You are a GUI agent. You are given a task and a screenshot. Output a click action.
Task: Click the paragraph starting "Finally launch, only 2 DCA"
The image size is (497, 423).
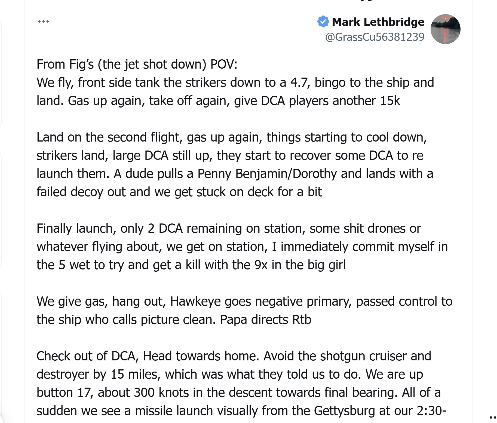(242, 246)
